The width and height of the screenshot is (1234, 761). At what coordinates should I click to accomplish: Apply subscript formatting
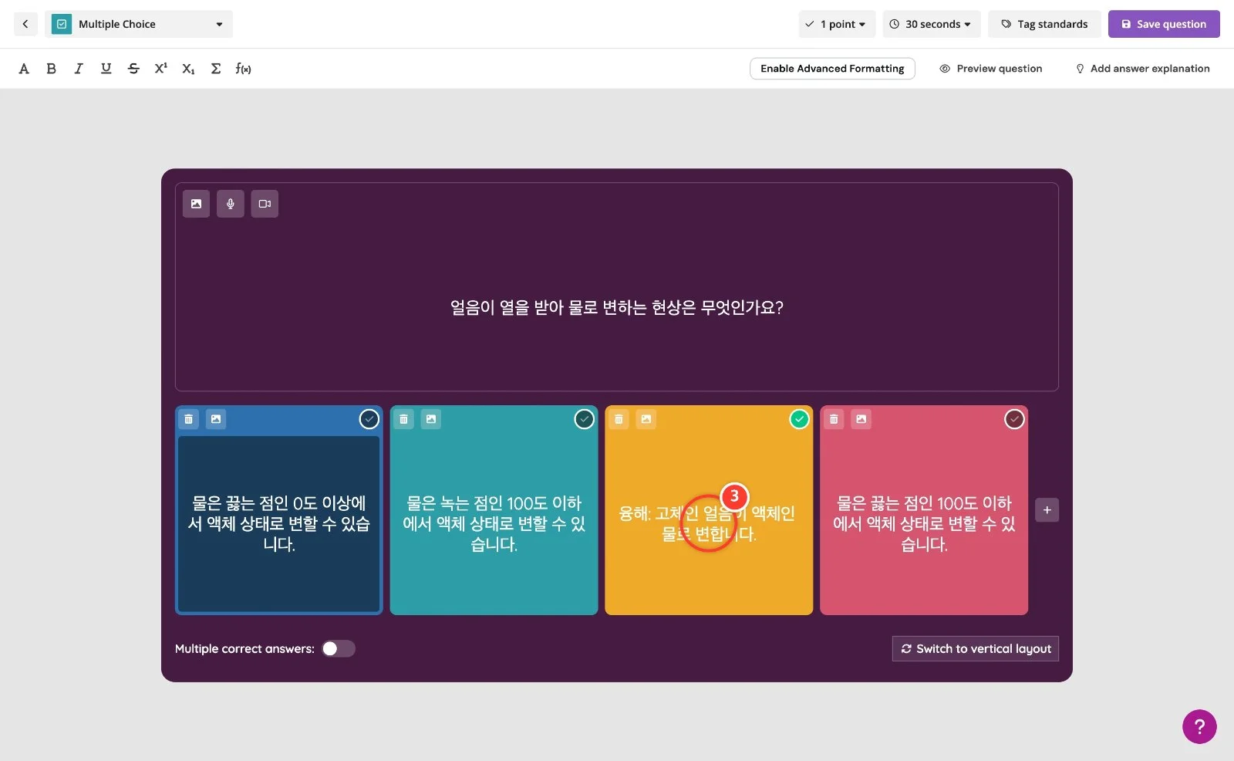(188, 69)
